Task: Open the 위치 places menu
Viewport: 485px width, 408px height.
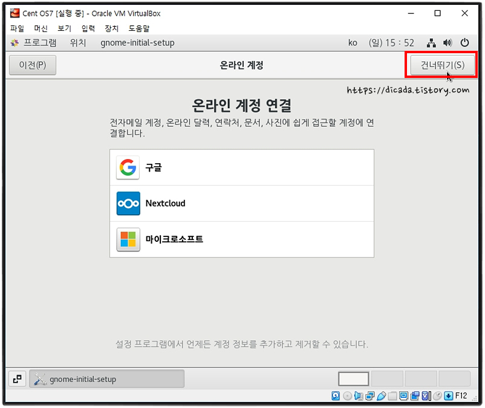Action: click(x=78, y=43)
